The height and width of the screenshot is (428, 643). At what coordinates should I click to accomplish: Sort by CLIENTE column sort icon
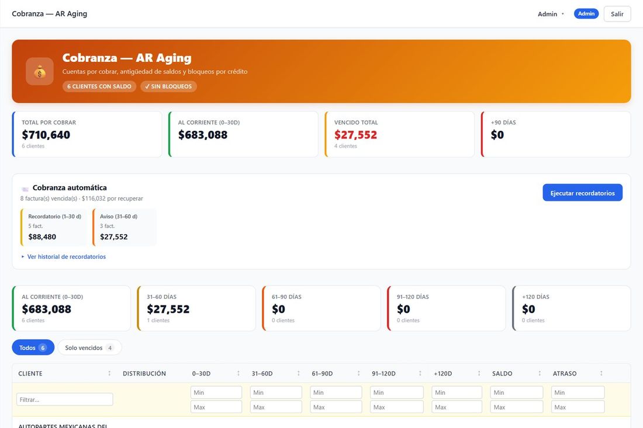(x=109, y=373)
